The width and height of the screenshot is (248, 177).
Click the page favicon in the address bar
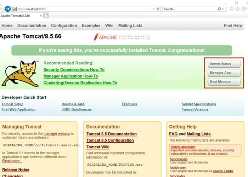point(15,9)
